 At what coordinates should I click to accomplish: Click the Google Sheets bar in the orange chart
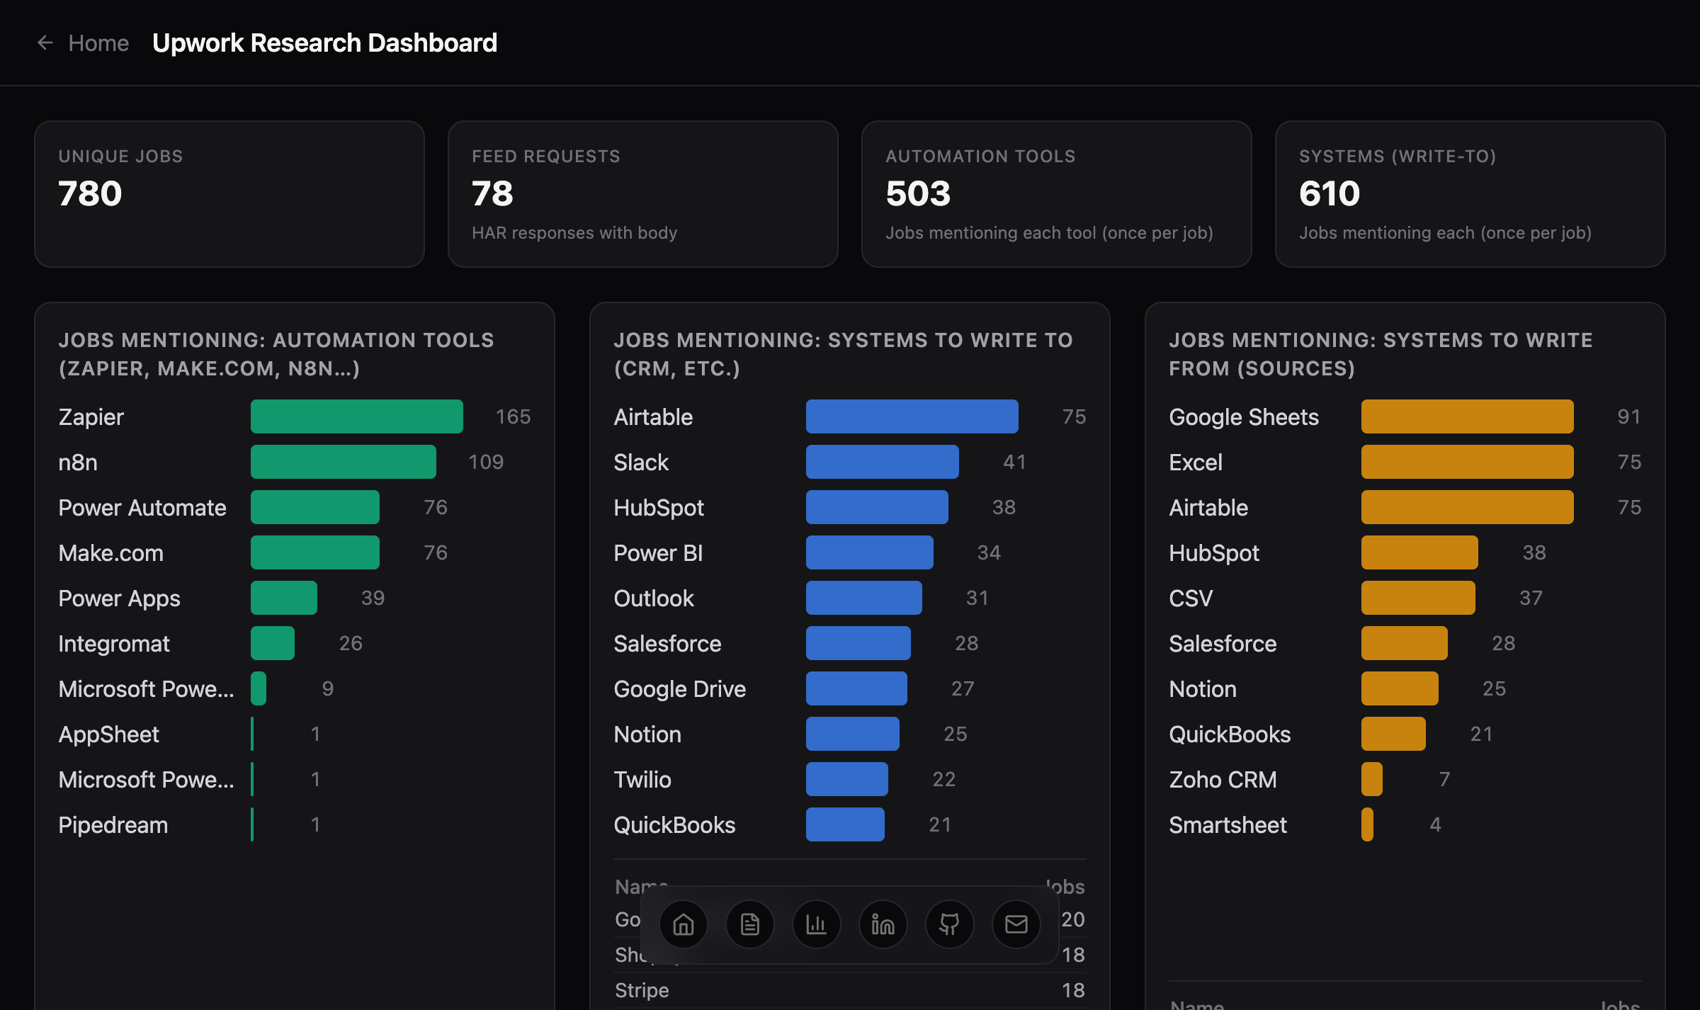[1466, 416]
